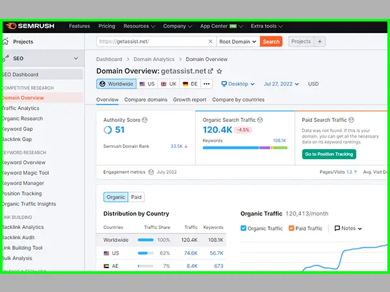Screen dimensions: 390x292
Task: Click the Authority Score info icon
Action: pos(145,120)
